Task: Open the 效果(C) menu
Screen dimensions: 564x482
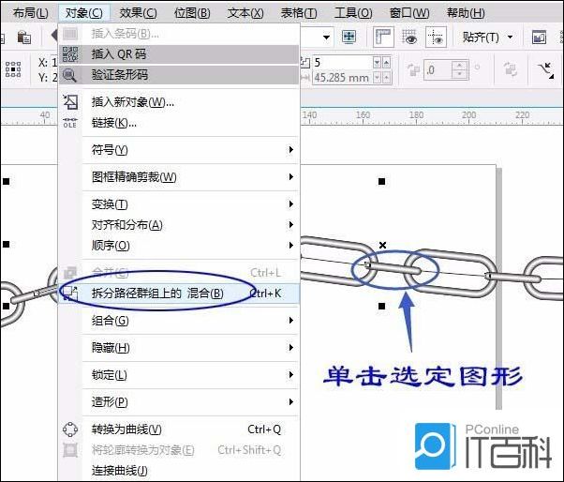Action: 138,13
